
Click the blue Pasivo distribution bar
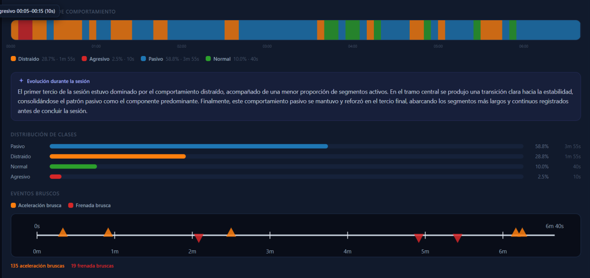click(188, 146)
